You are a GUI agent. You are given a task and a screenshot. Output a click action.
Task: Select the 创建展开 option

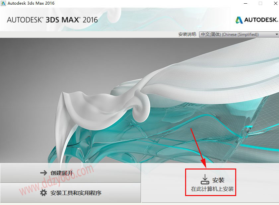click(x=70, y=173)
